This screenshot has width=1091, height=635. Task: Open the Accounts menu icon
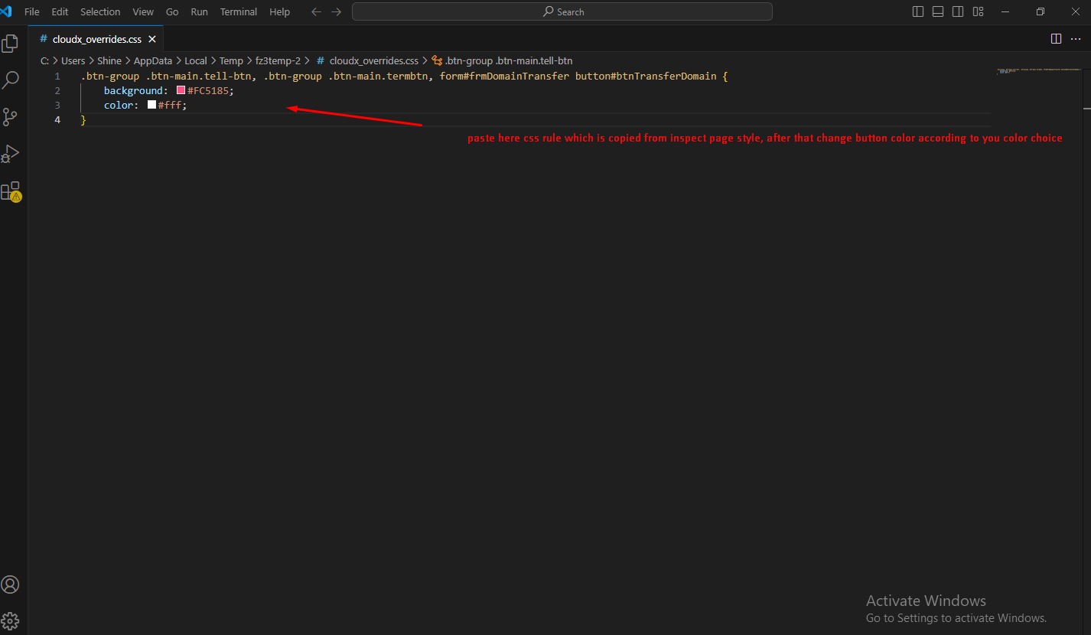(11, 585)
